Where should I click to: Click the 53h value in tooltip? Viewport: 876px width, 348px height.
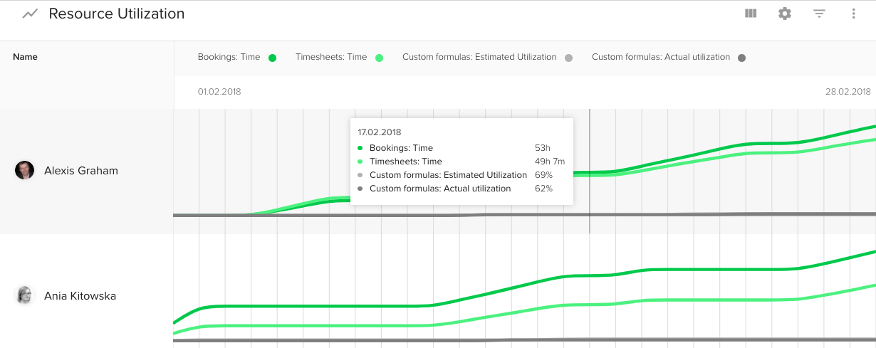click(x=543, y=148)
